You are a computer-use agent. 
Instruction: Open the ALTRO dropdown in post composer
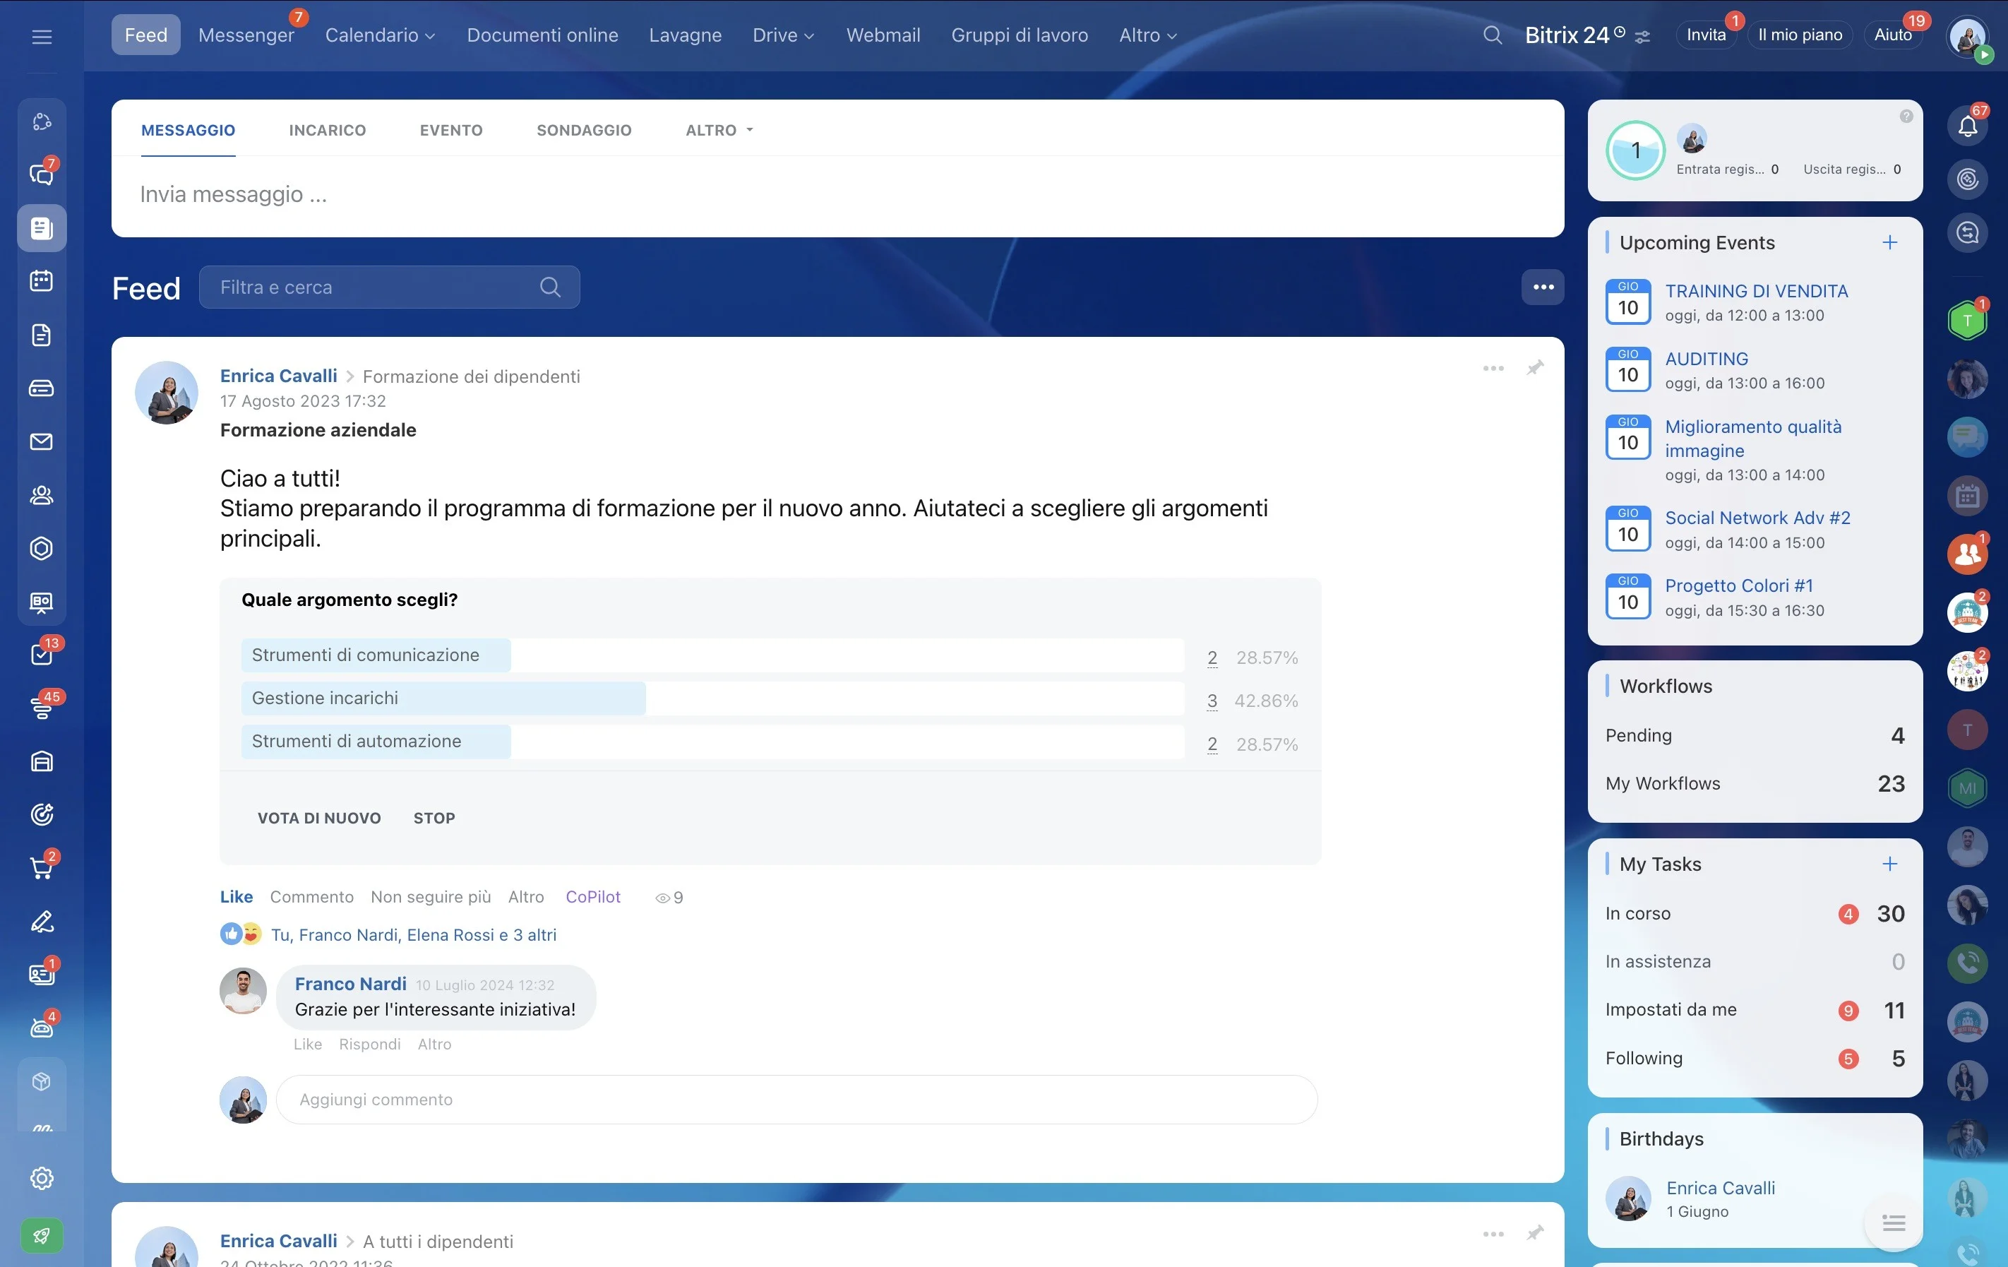pos(719,130)
